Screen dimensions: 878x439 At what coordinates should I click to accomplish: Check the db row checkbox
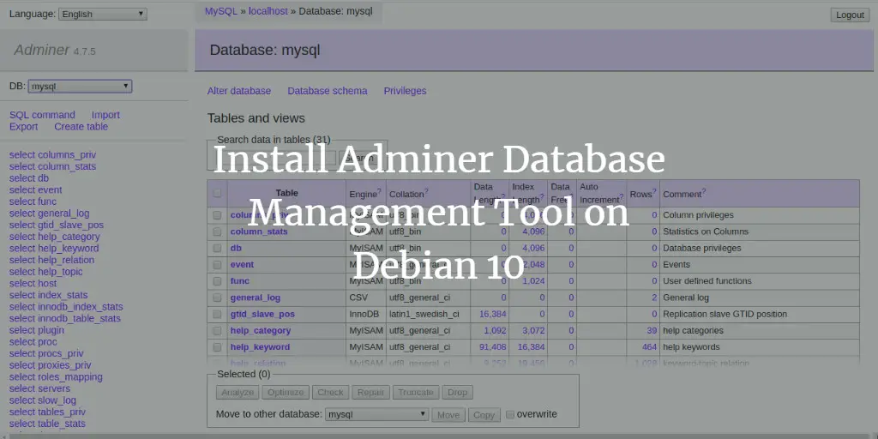[217, 248]
